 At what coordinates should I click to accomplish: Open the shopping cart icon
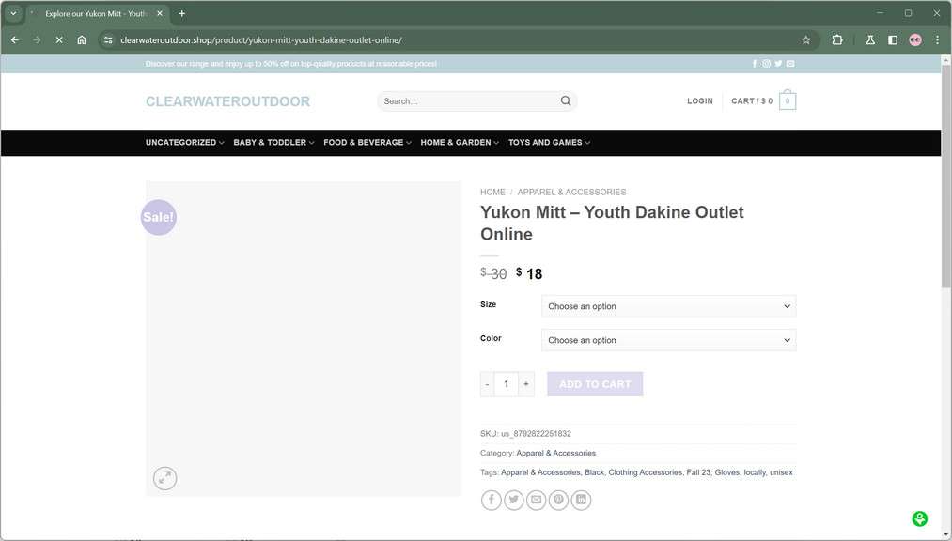787,101
